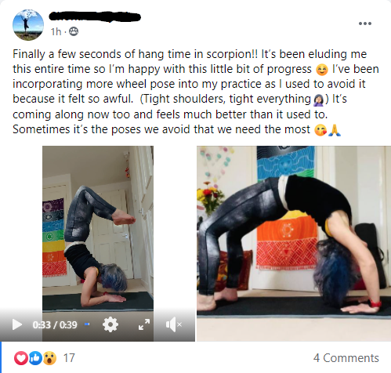
Task: Click the poster's profile picture
Action: pyautogui.click(x=28, y=25)
